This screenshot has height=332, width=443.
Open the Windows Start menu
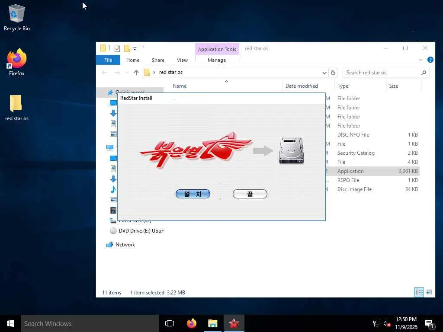[x=10, y=323]
